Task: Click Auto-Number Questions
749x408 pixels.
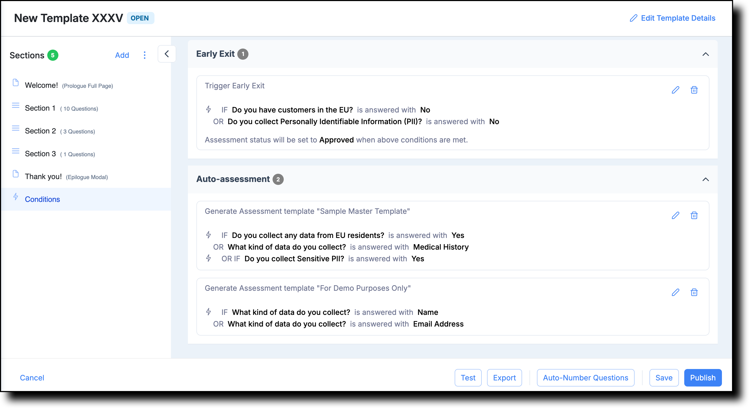Action: coord(585,377)
